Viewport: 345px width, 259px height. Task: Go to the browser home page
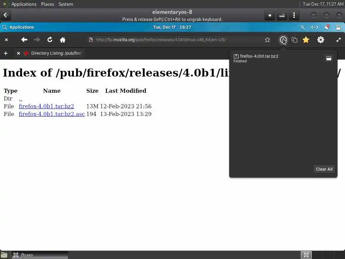pyautogui.click(x=63, y=40)
